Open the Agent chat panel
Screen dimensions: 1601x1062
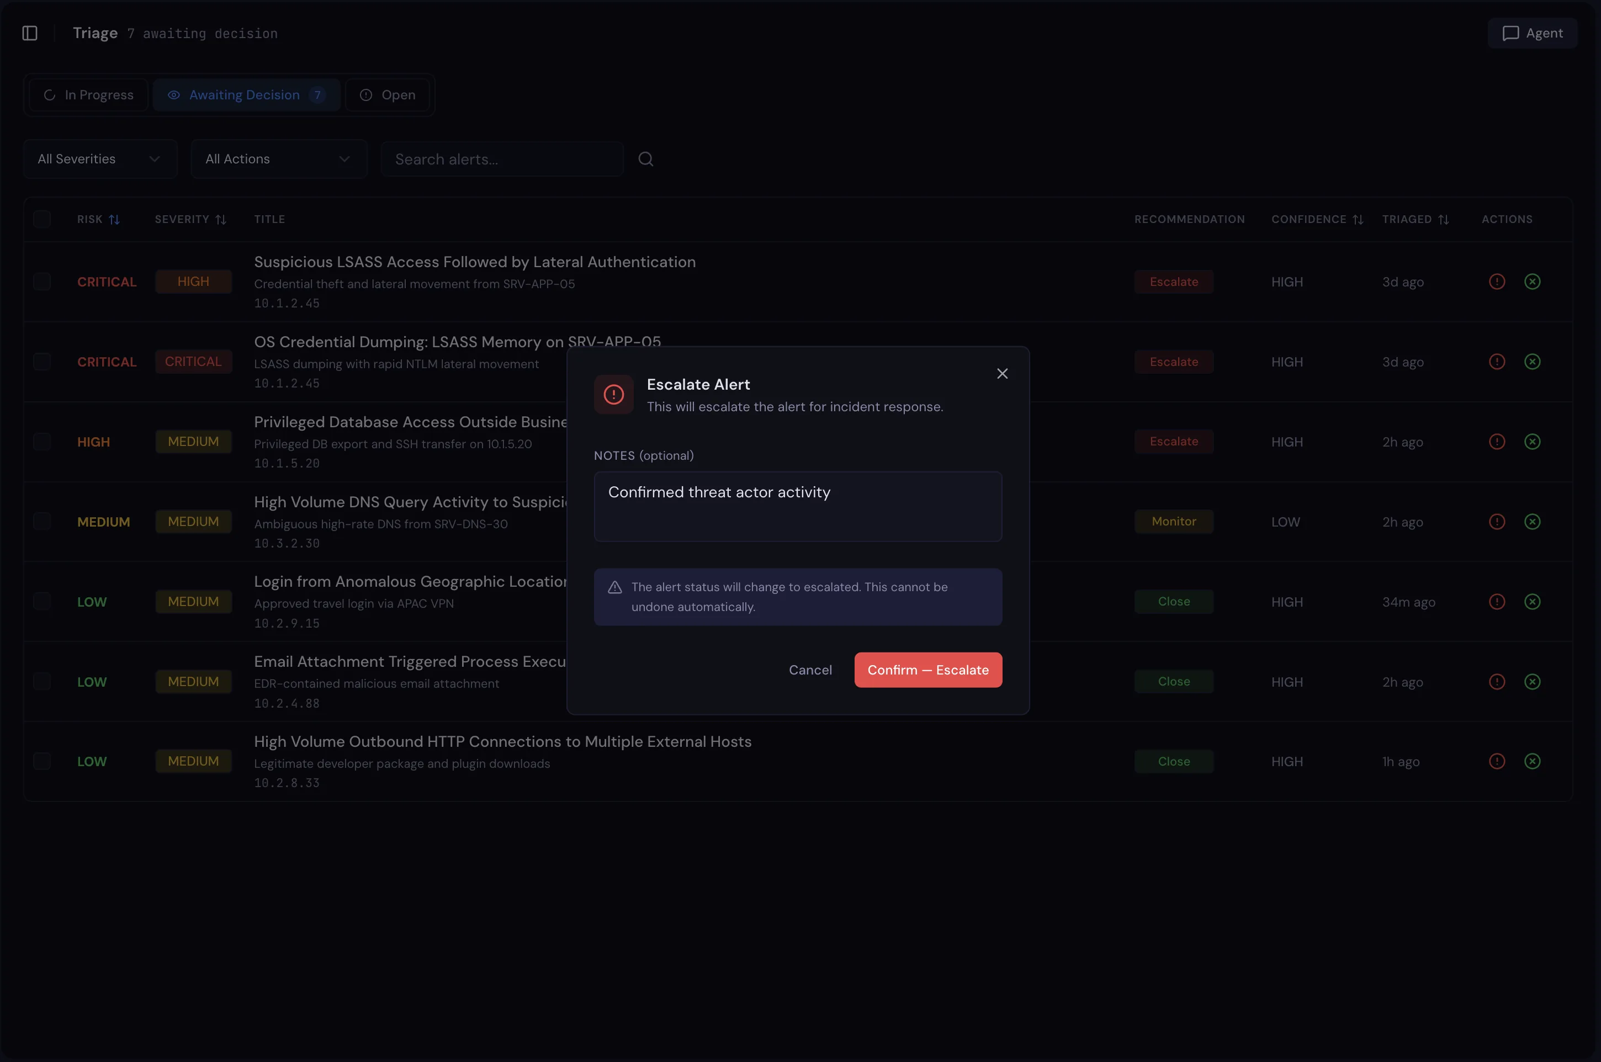click(x=1532, y=33)
